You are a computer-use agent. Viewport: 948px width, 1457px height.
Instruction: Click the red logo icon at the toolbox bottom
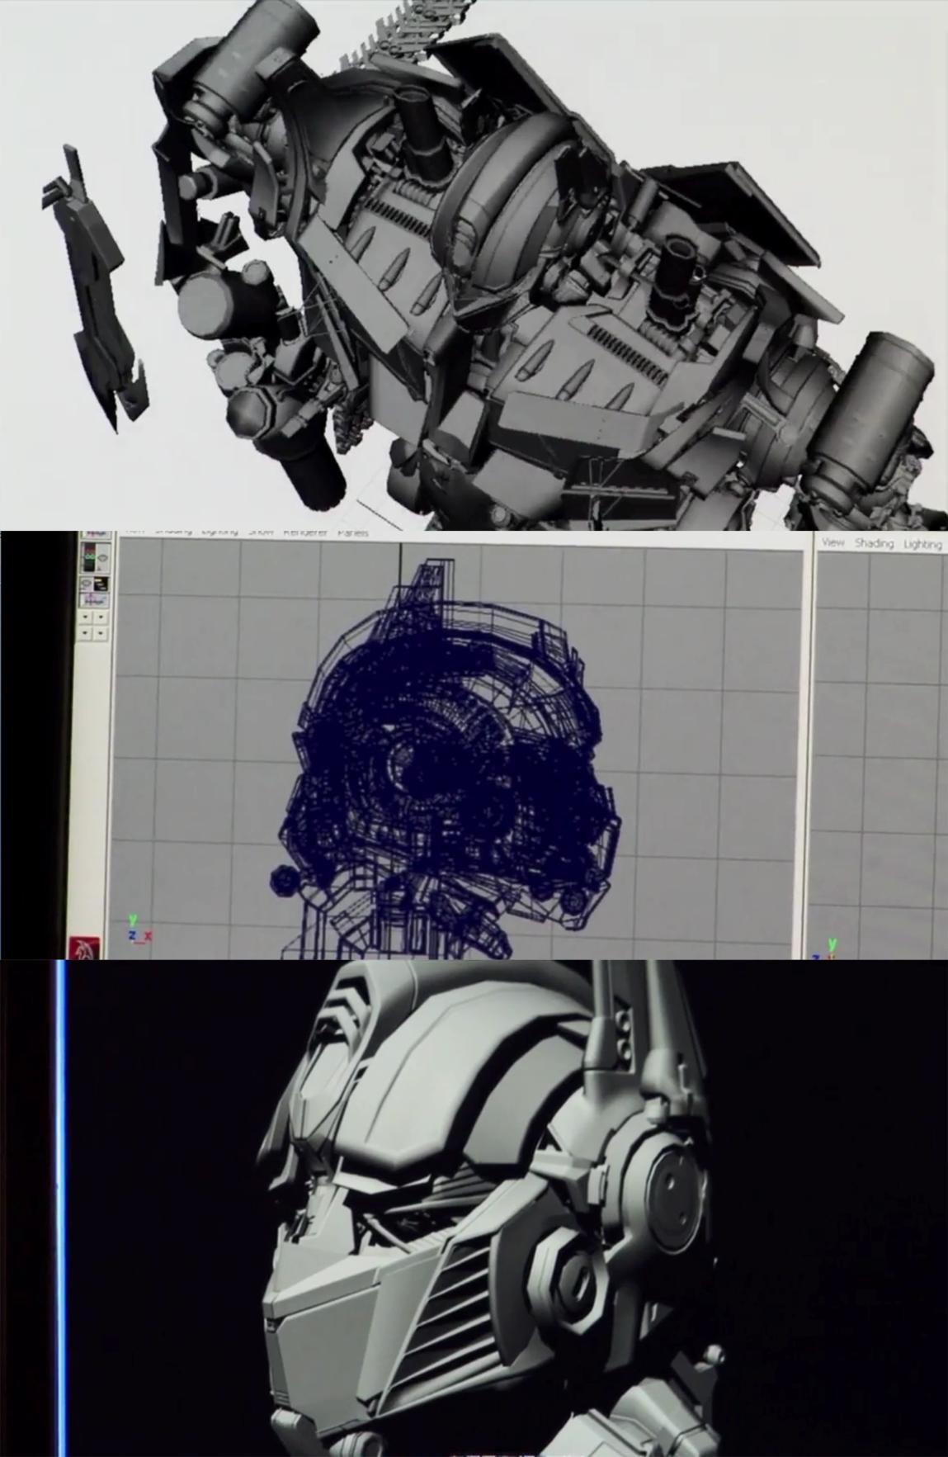84,948
